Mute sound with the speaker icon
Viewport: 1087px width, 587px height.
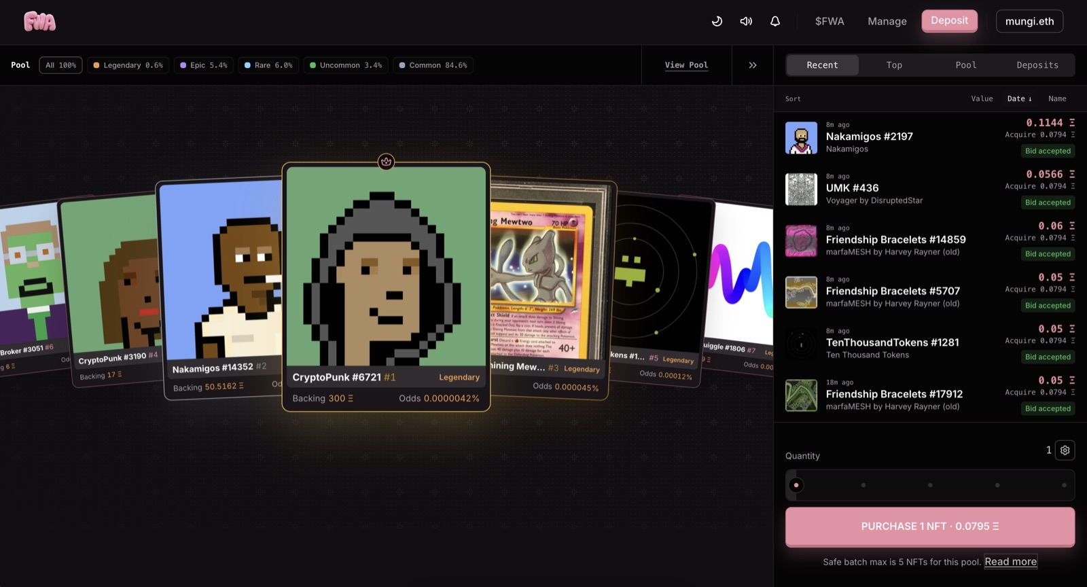point(746,21)
